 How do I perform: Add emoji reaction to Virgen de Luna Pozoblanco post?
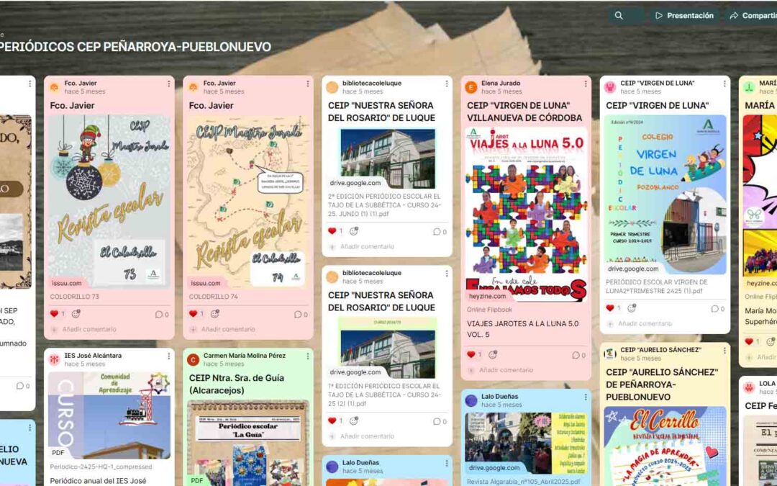632,308
